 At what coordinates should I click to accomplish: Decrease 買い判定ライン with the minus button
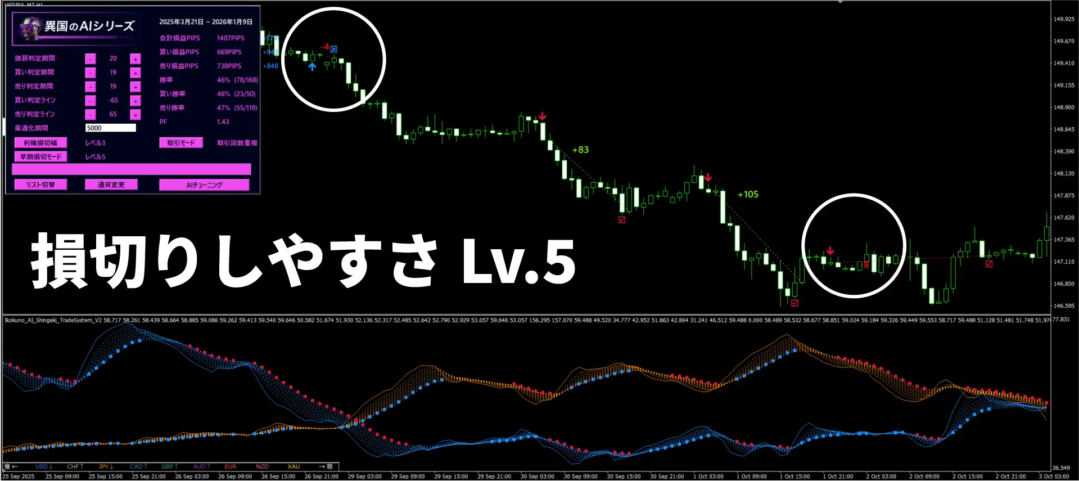tap(90, 101)
